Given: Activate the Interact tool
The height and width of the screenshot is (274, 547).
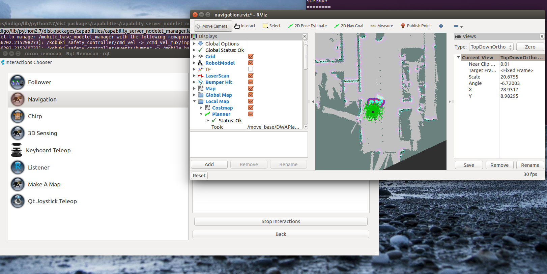Looking at the screenshot, I should (x=245, y=26).
